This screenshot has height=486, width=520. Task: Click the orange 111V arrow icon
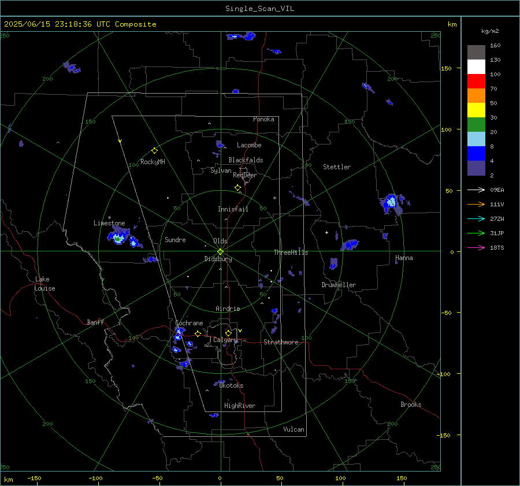click(x=476, y=205)
